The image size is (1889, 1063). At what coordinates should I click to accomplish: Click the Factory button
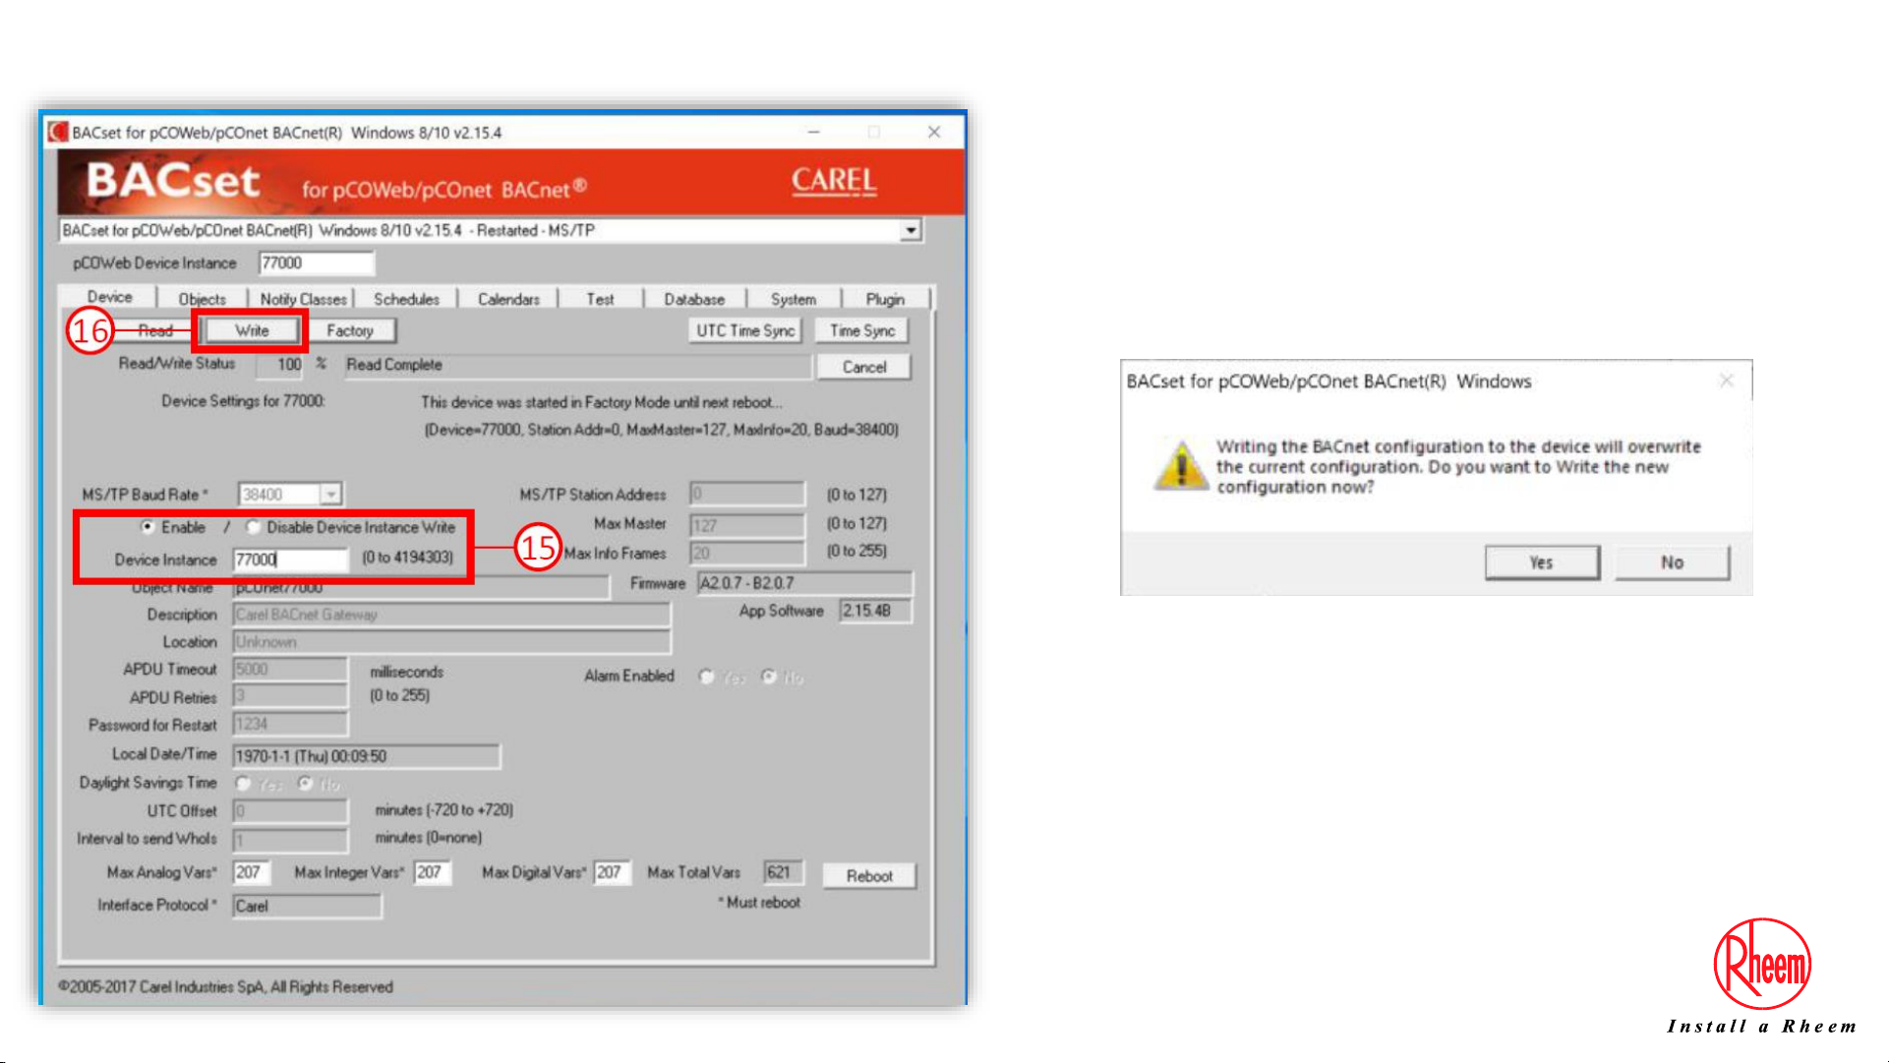(x=350, y=330)
